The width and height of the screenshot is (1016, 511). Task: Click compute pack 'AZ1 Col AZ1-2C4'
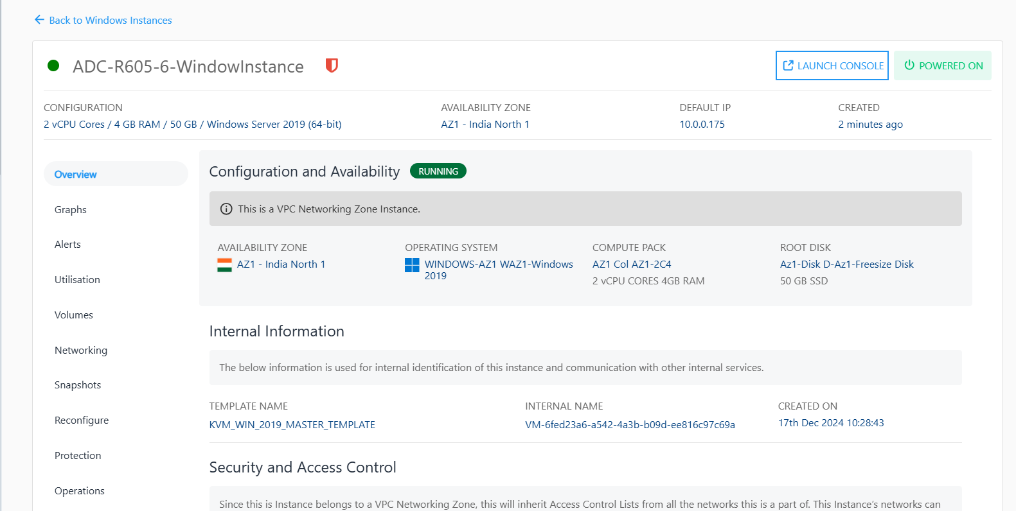[632, 264]
